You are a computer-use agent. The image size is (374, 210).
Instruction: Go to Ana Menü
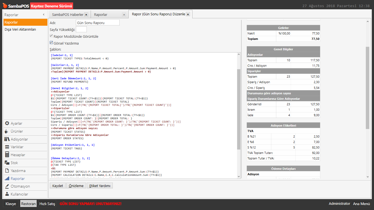361,204
